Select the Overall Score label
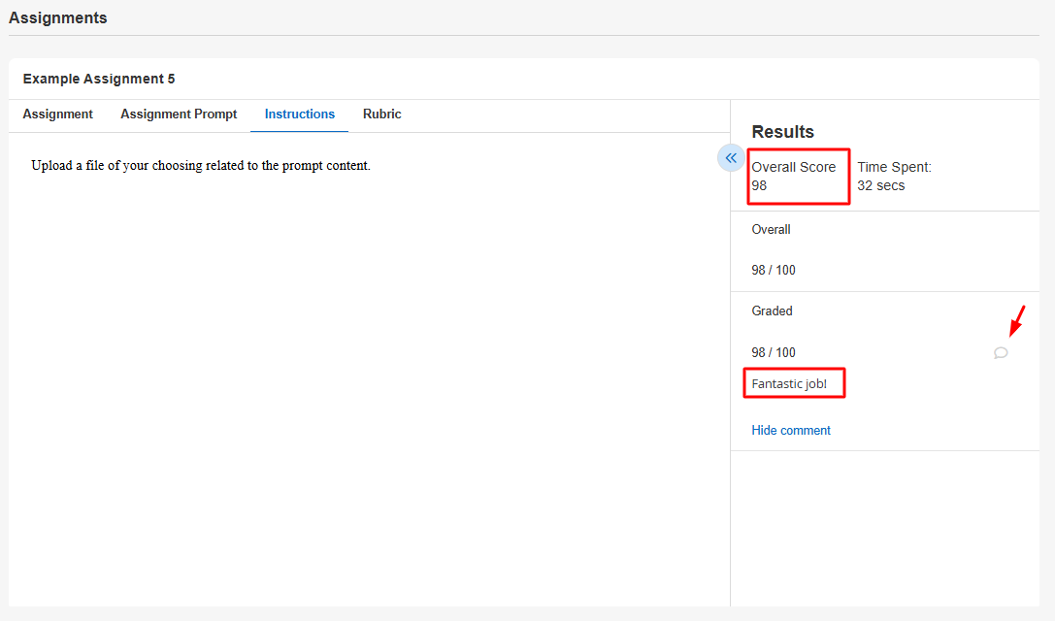 (x=793, y=167)
